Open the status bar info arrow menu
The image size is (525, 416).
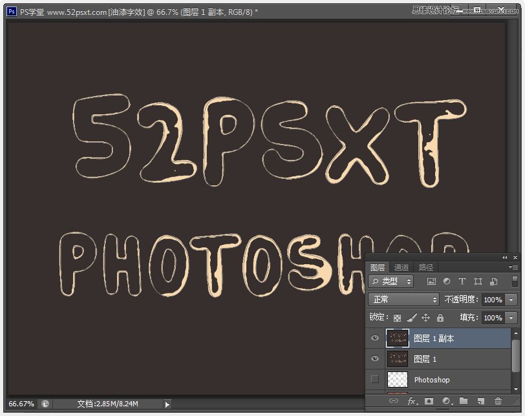(167, 404)
